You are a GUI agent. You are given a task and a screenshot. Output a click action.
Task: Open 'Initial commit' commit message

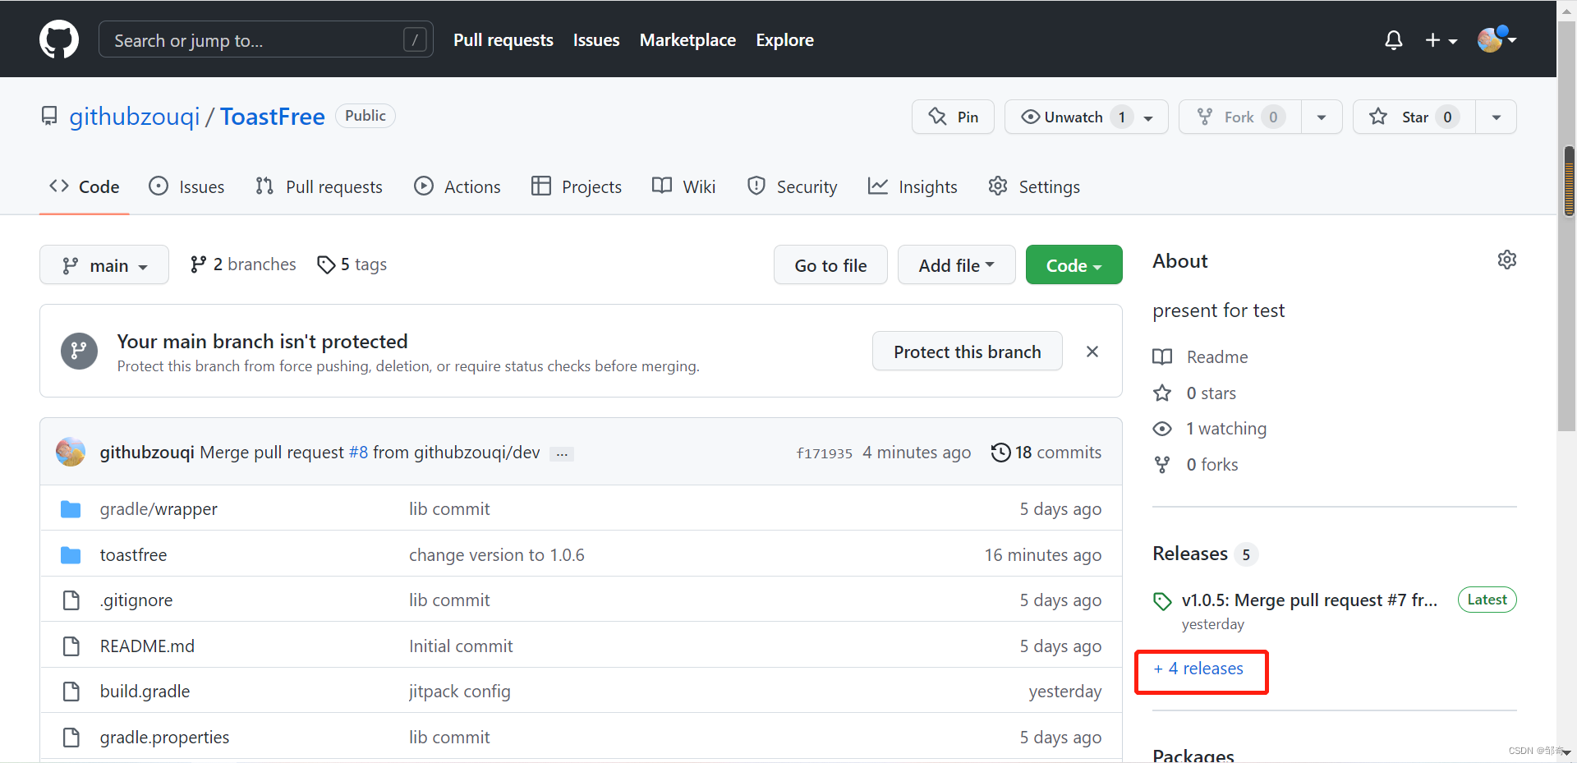461,646
